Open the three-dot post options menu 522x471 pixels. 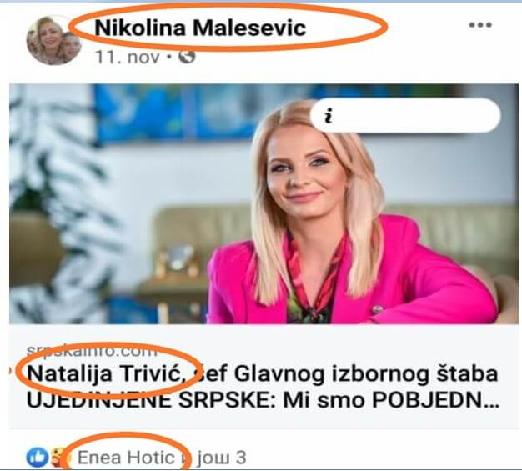tap(480, 25)
